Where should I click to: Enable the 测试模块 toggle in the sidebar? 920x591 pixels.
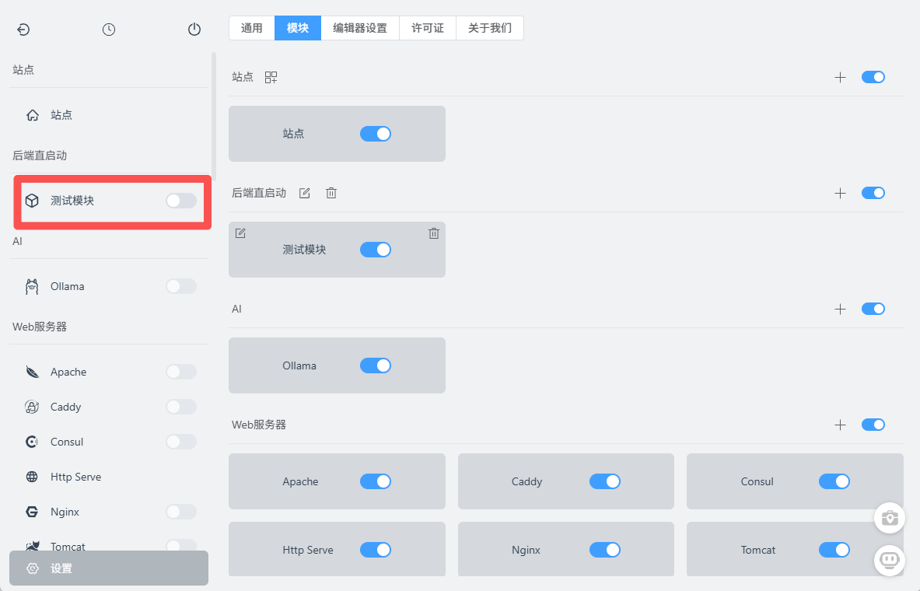pos(180,200)
